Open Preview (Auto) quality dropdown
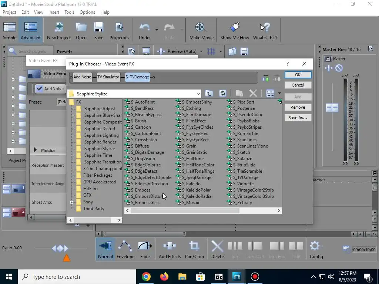This screenshot has height=284, width=379. tap(201, 51)
